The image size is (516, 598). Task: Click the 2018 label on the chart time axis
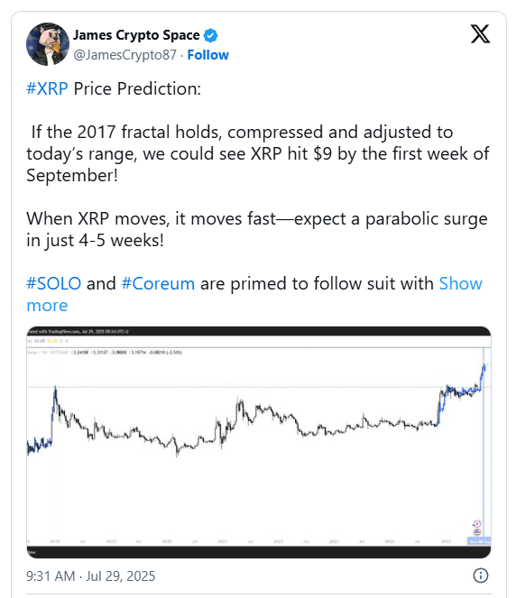tap(55, 541)
